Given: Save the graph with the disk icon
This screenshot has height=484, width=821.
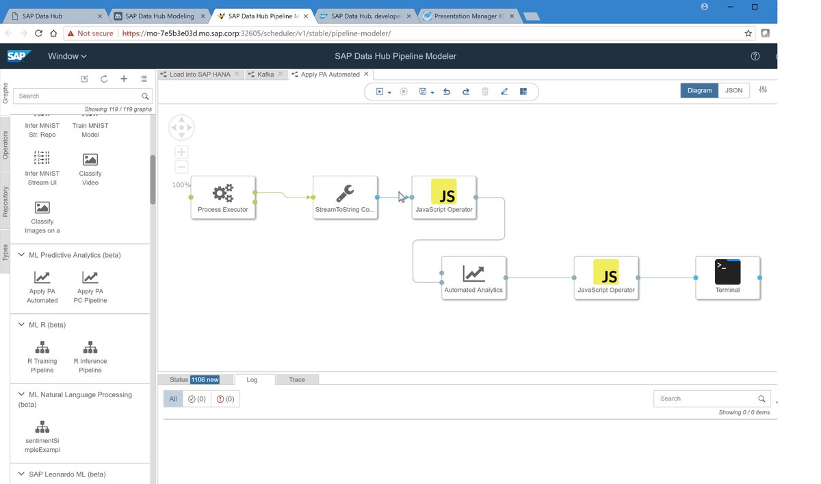Looking at the screenshot, I should click(423, 92).
